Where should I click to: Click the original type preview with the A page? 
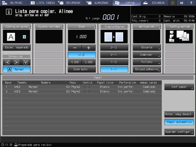tap(11, 37)
